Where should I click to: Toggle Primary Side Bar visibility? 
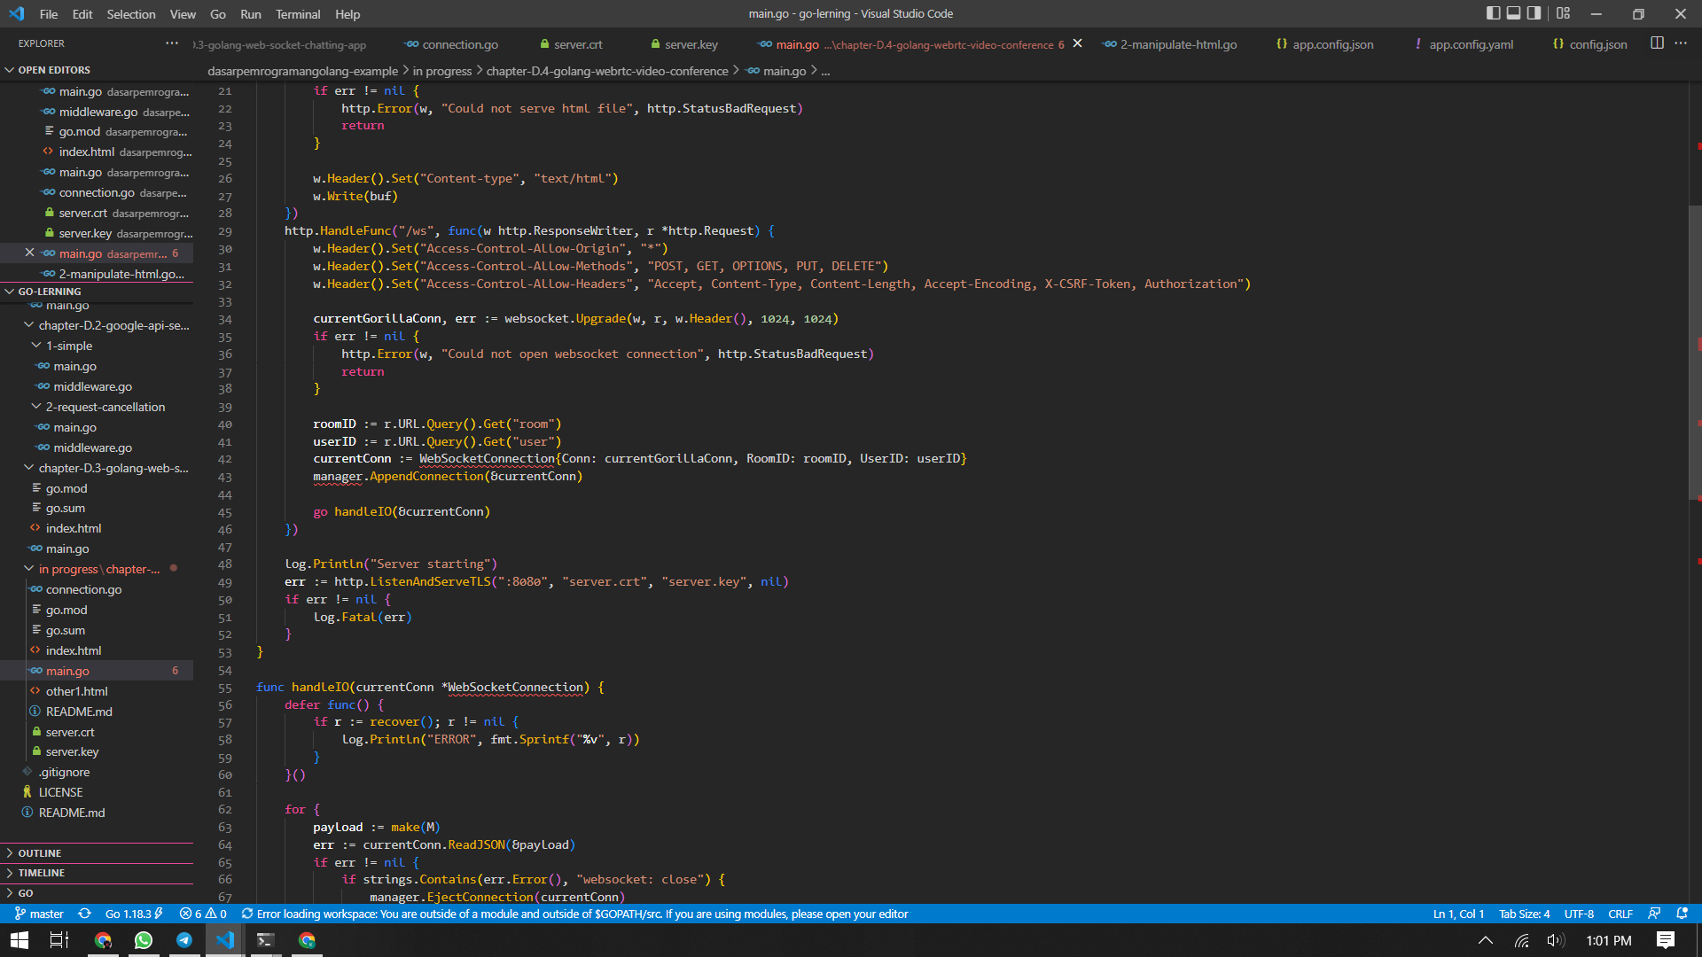click(x=1493, y=13)
